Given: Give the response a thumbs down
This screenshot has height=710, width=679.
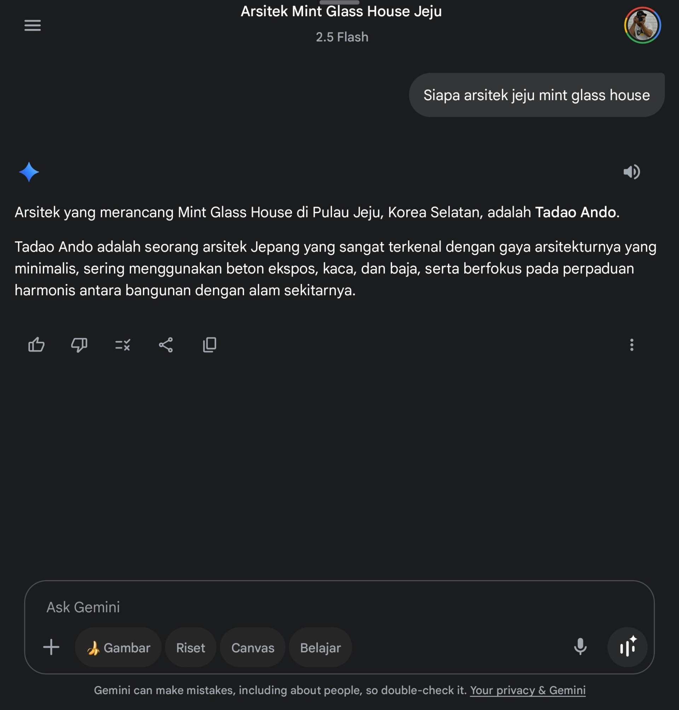Looking at the screenshot, I should (79, 344).
